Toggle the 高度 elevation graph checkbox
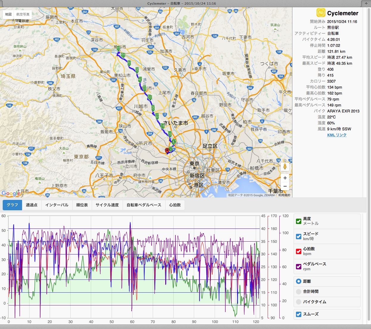This screenshot has width=371, height=329. coord(299,221)
